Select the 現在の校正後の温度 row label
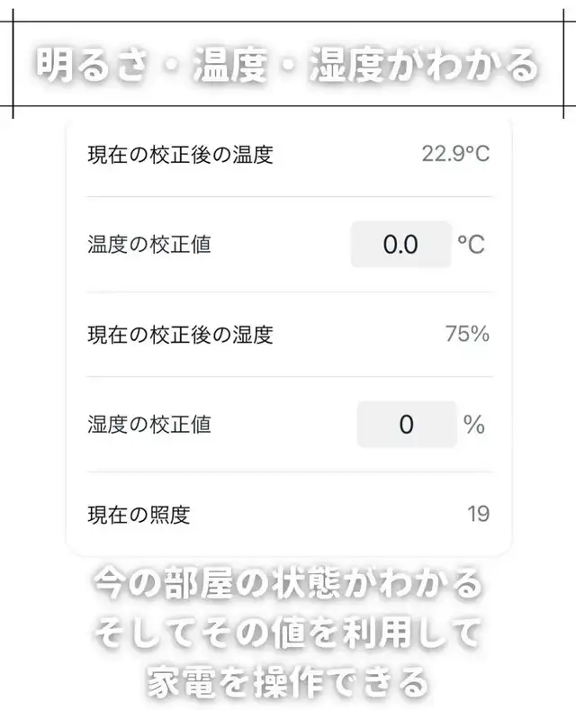Viewport: 576px width, 710px height. (x=180, y=155)
